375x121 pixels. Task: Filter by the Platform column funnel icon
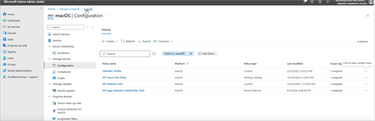(x=187, y=64)
